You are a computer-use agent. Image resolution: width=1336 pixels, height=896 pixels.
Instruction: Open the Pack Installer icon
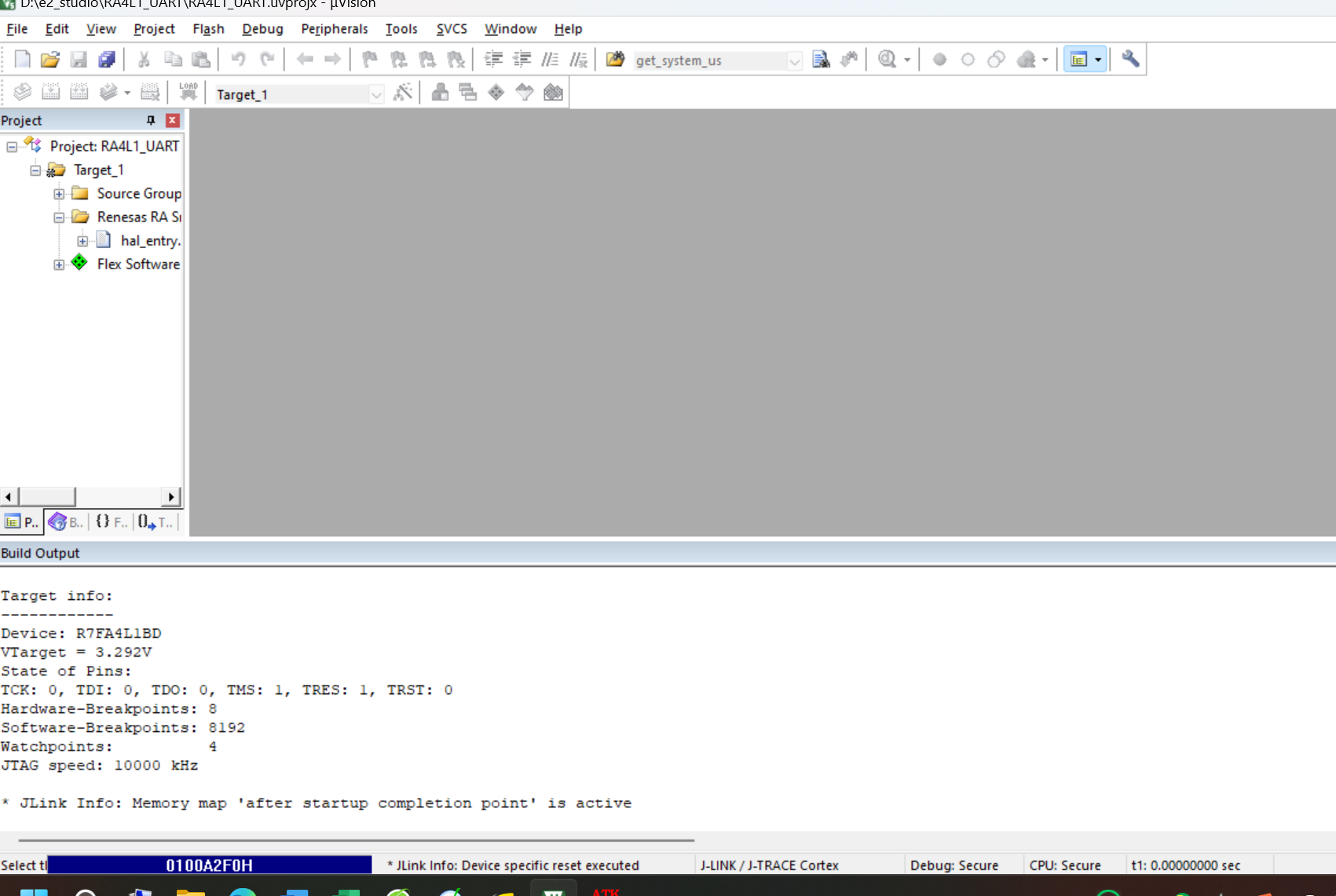click(x=553, y=93)
